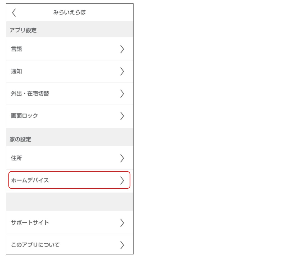Screen dimensions: 300x257
Task: Click the みらいえらぼ title text
Action: [x=69, y=12]
